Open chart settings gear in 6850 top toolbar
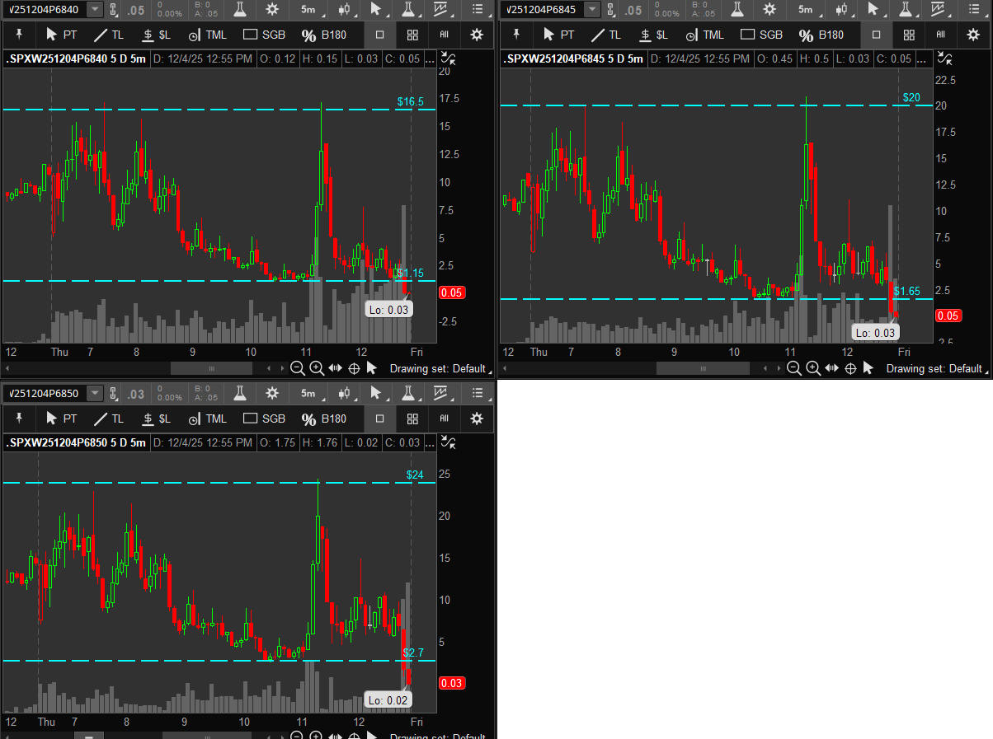Viewport: 993px width, 739px height. [272, 393]
